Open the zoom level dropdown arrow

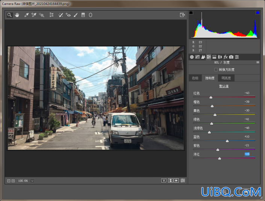tap(32, 181)
